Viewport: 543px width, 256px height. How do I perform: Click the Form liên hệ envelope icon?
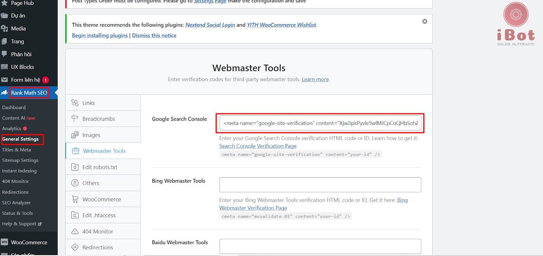(x=4, y=80)
